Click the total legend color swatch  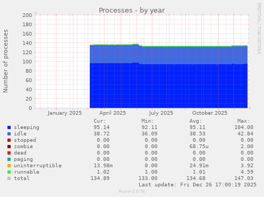click(9, 178)
